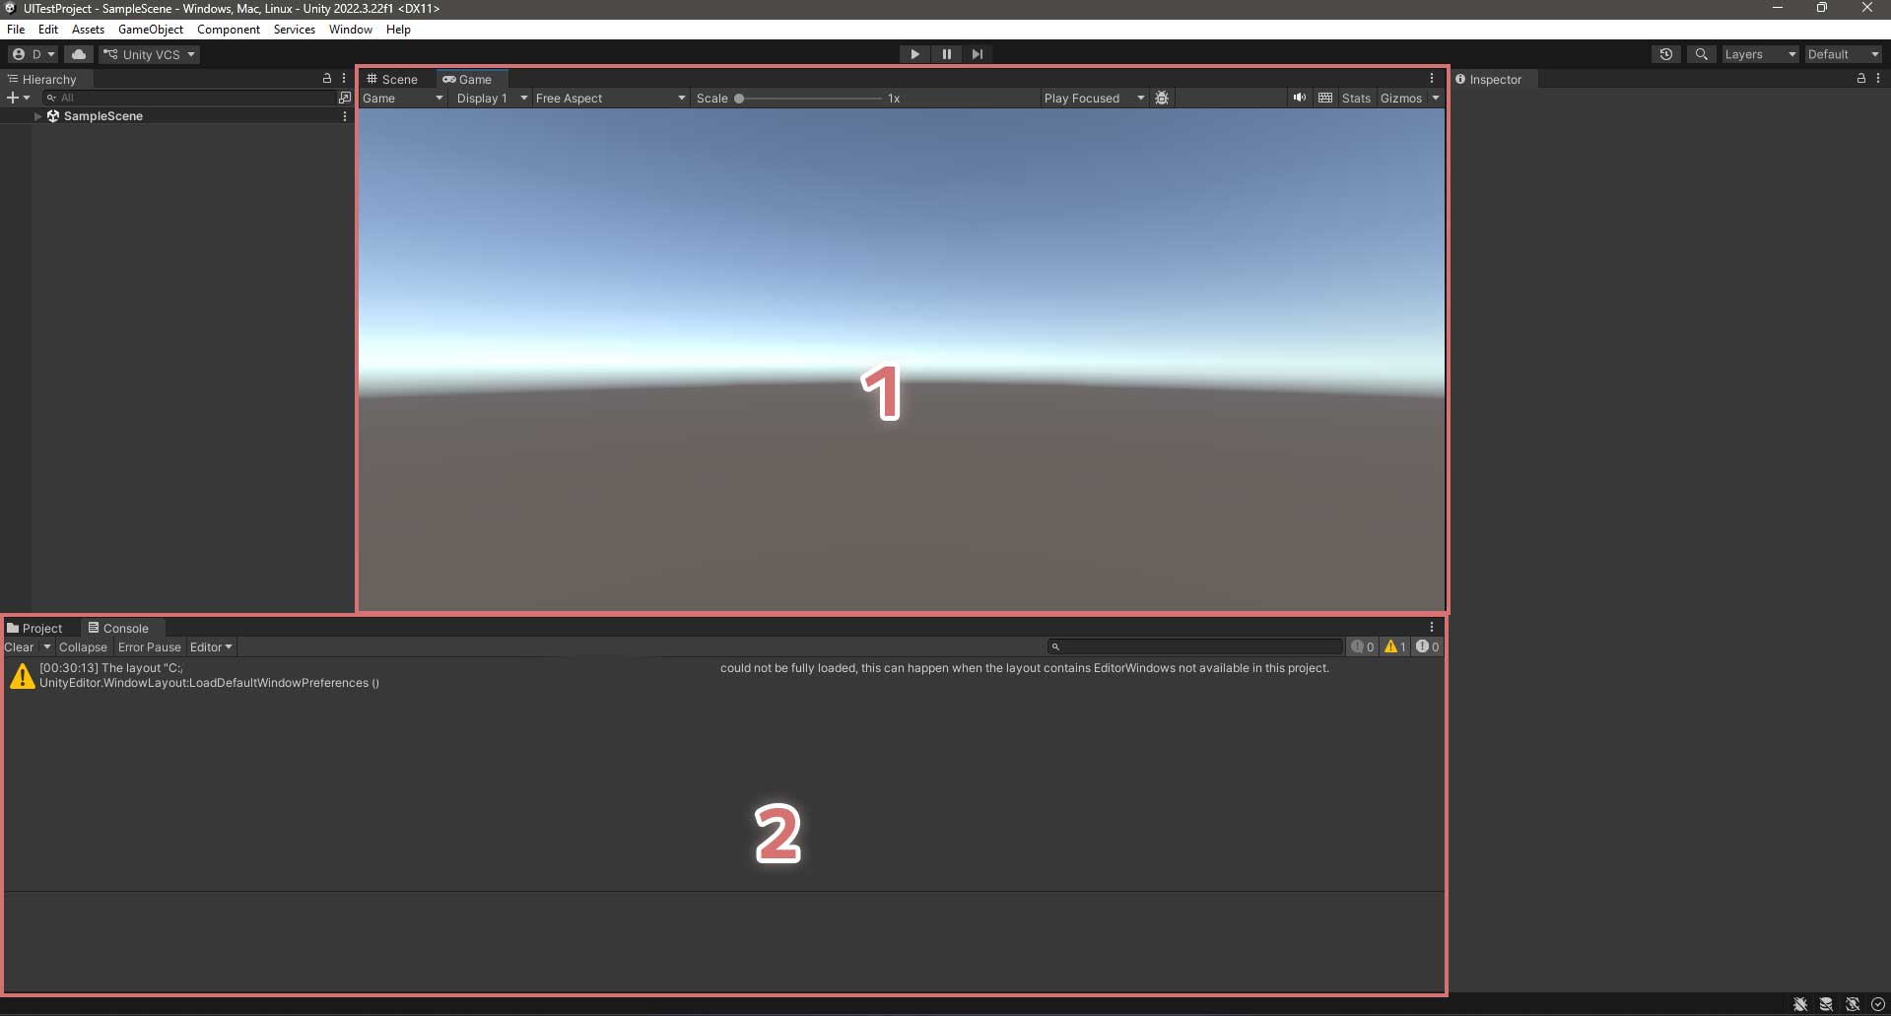
Task: Click the Step frame button
Action: click(x=977, y=54)
